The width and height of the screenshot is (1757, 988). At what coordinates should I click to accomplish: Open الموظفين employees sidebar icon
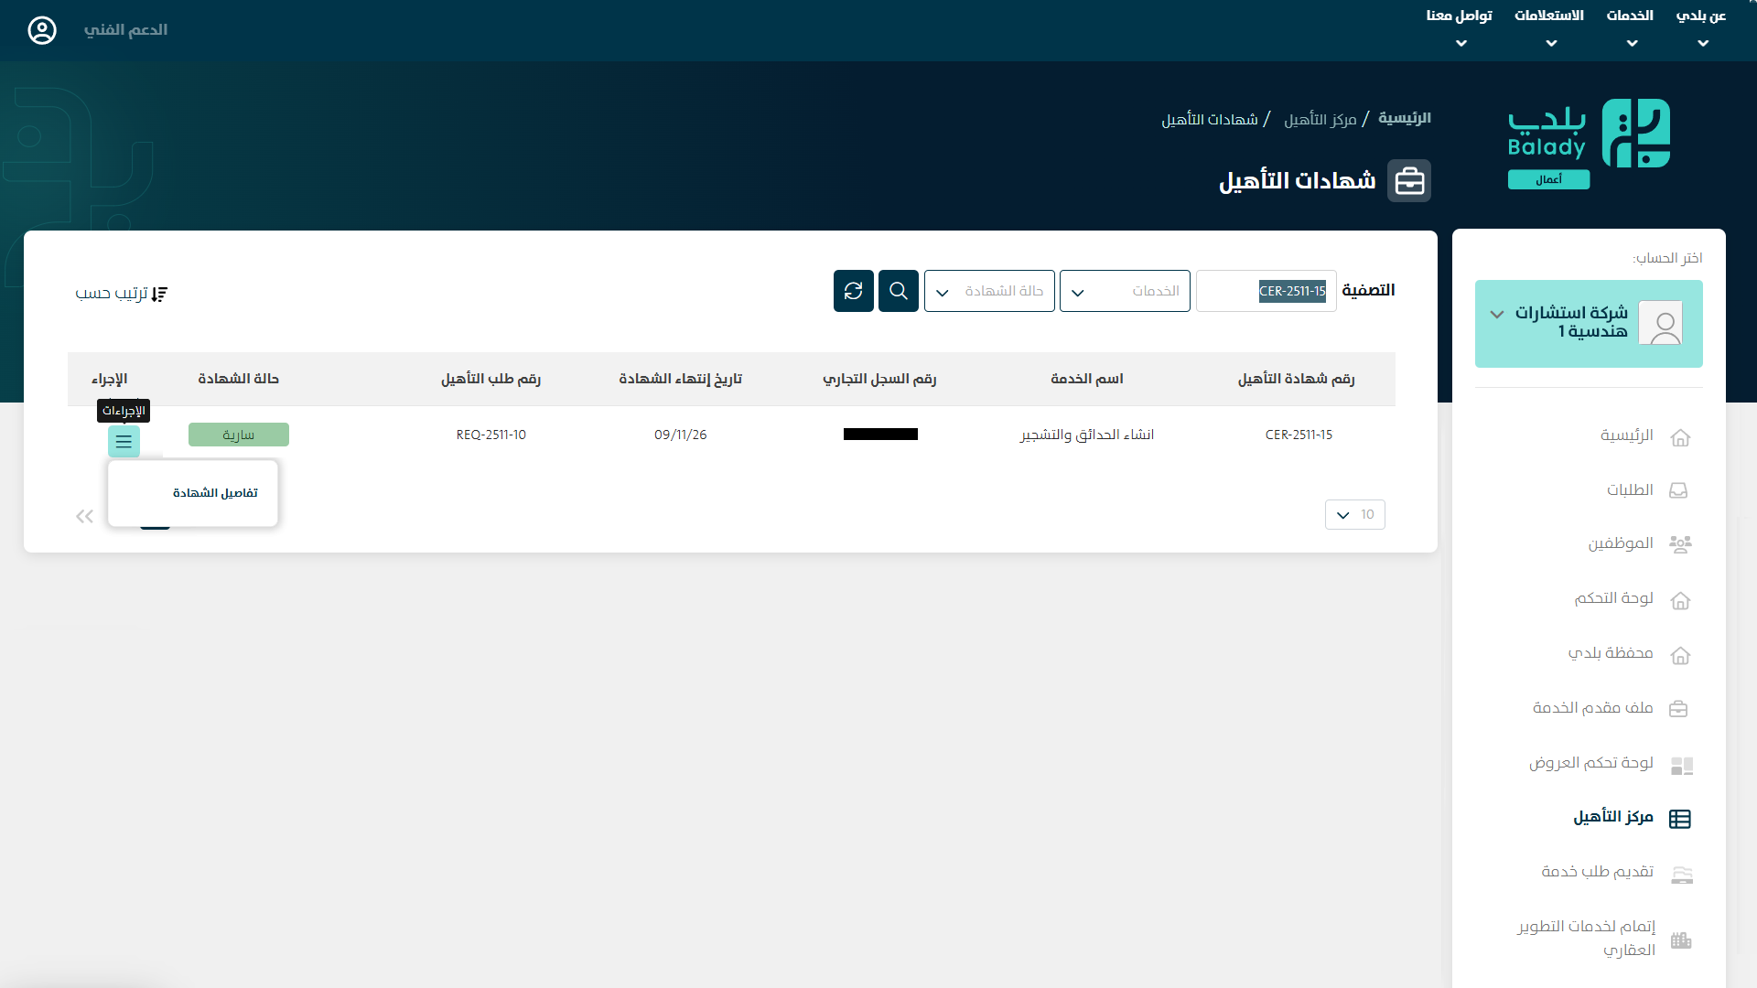point(1680,544)
